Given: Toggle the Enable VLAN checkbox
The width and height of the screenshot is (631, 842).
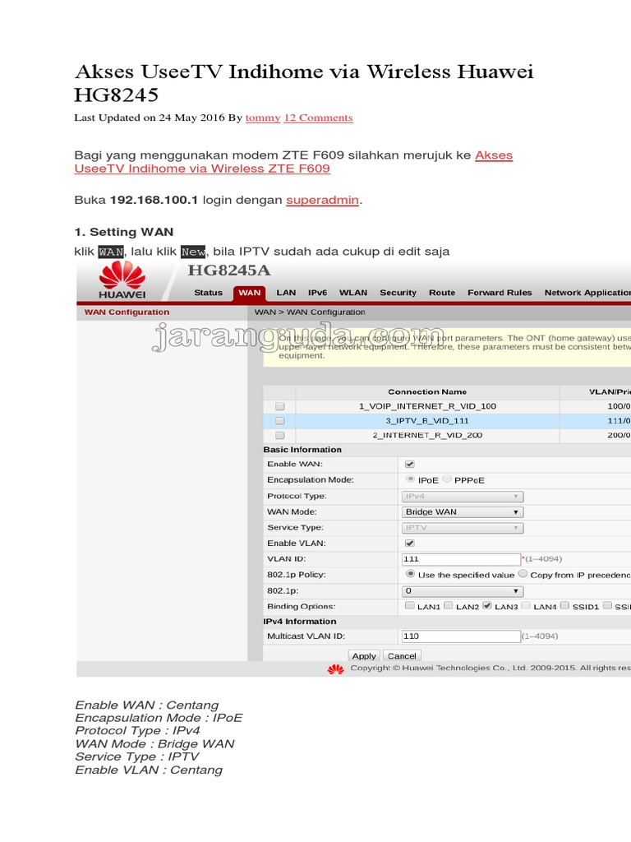Looking at the screenshot, I should pos(410,544).
